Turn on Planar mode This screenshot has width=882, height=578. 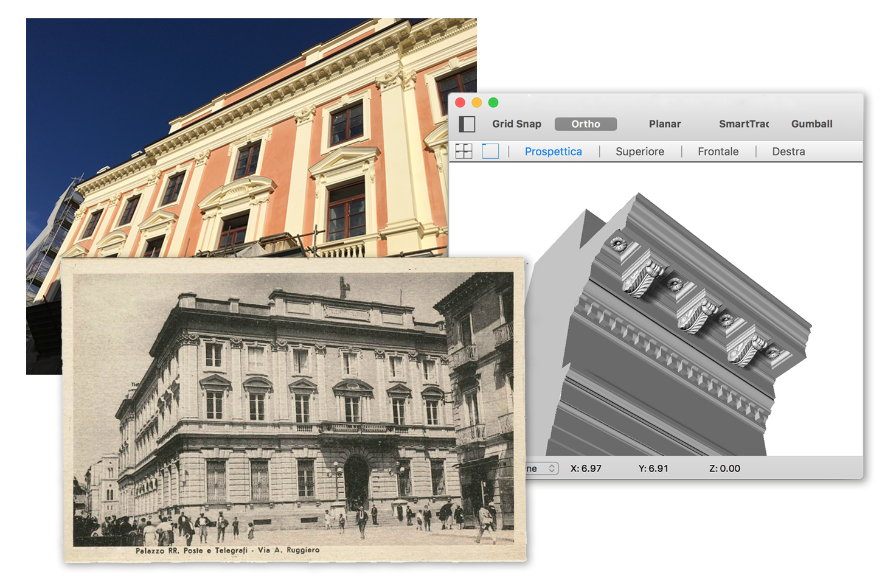coord(664,124)
